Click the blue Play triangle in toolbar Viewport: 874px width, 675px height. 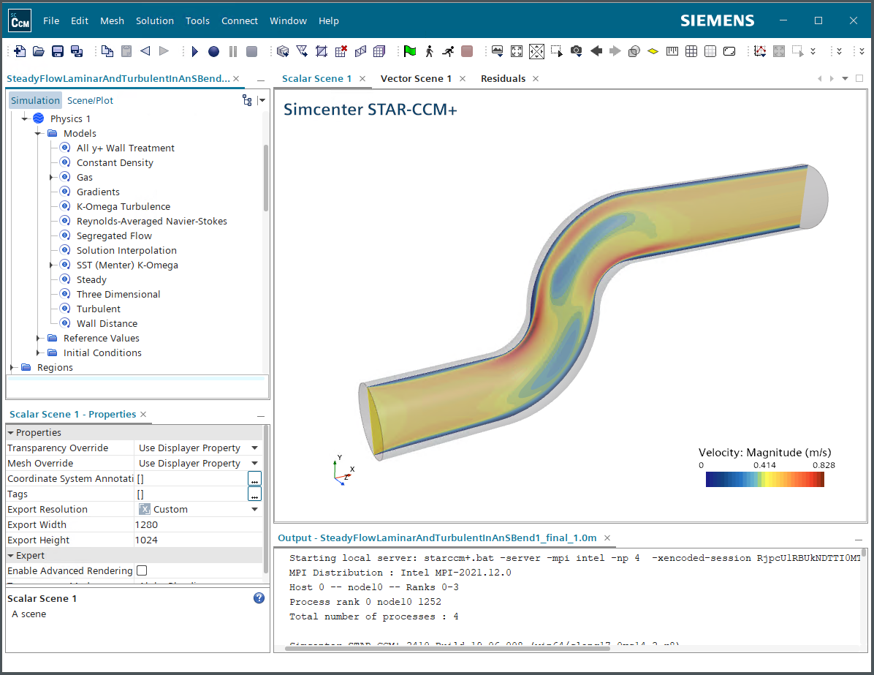pyautogui.click(x=194, y=51)
